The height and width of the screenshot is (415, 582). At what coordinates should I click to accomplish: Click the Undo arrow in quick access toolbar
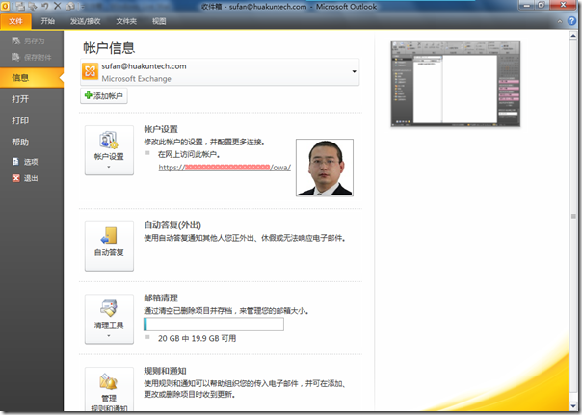pos(45,6)
